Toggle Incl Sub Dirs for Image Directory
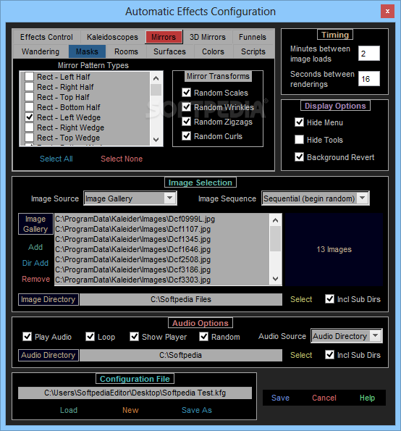 coord(329,299)
